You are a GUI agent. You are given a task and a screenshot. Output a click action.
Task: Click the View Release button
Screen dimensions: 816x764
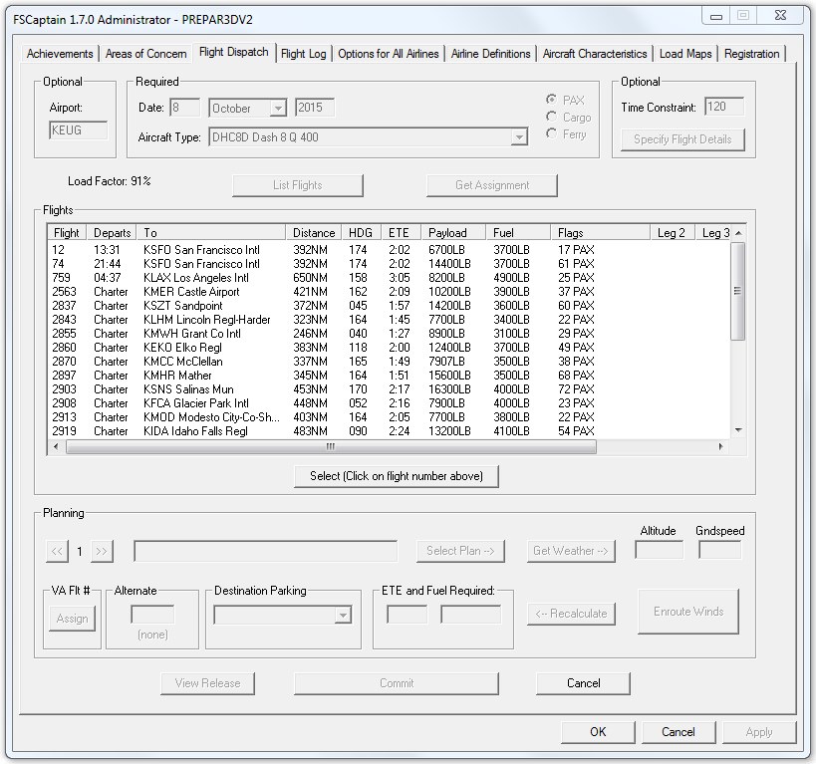click(207, 683)
